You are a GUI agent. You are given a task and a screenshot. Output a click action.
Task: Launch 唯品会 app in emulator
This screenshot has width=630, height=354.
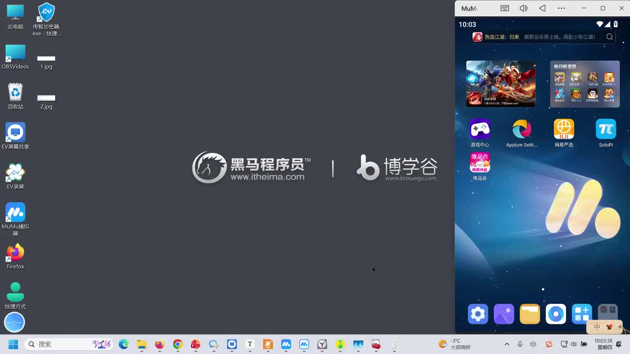pyautogui.click(x=480, y=167)
